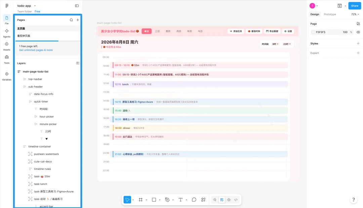Image resolution: width=363 pixels, height=208 pixels.
Task: Open Pen tool options chevron
Action: pyautogui.click(x=173, y=200)
